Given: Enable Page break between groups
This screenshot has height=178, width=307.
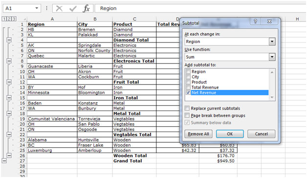Looking at the screenshot, I should point(187,115).
